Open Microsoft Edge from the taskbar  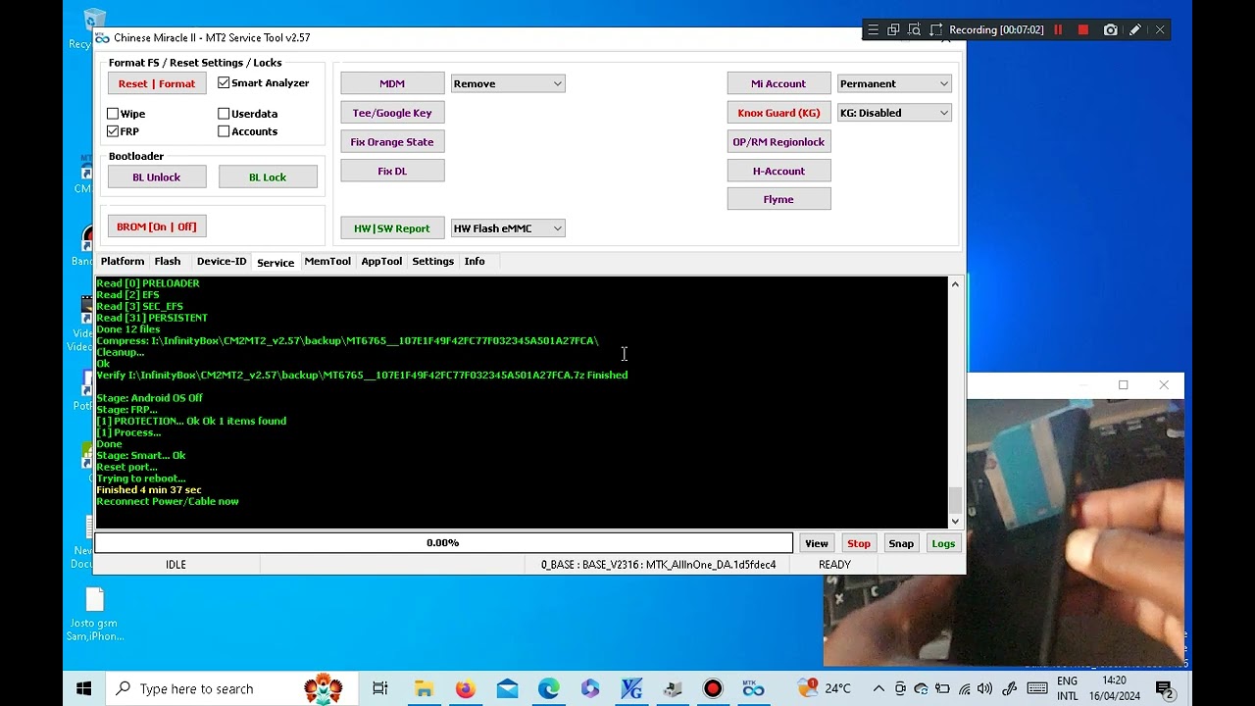click(x=548, y=688)
